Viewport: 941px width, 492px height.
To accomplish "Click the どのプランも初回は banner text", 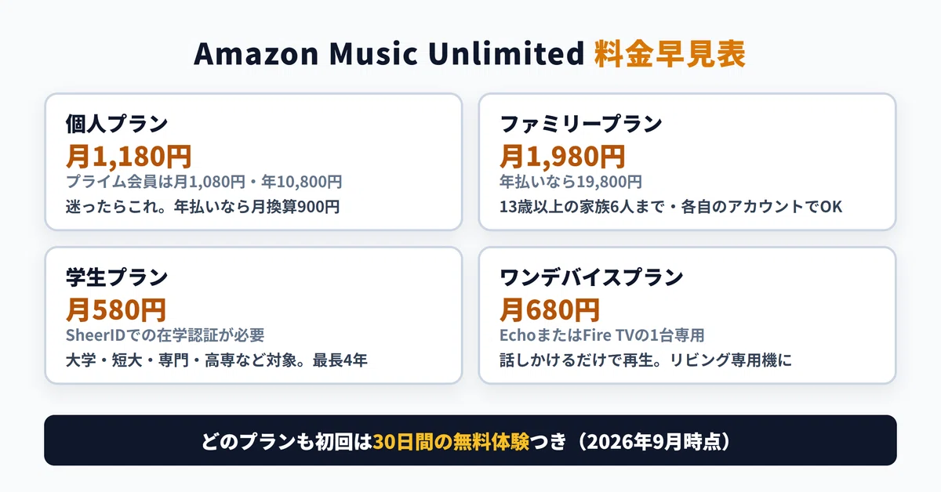I will click(x=285, y=441).
